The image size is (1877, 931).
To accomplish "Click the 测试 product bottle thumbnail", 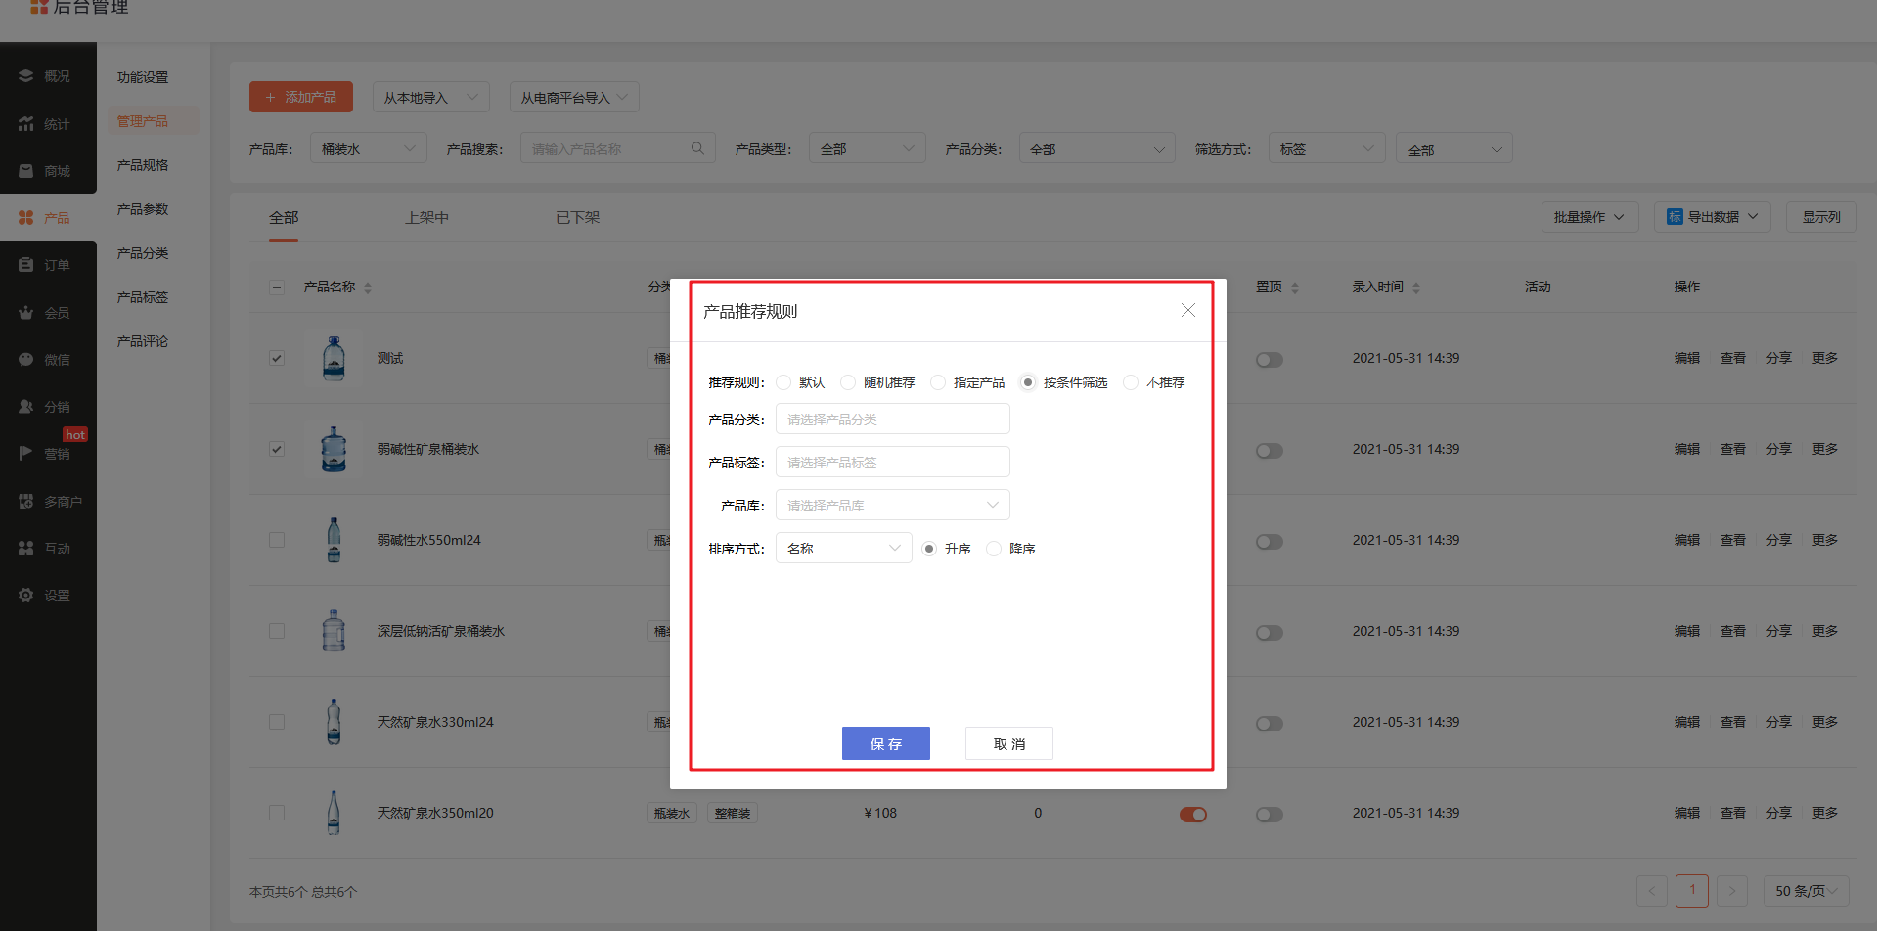I will point(334,358).
